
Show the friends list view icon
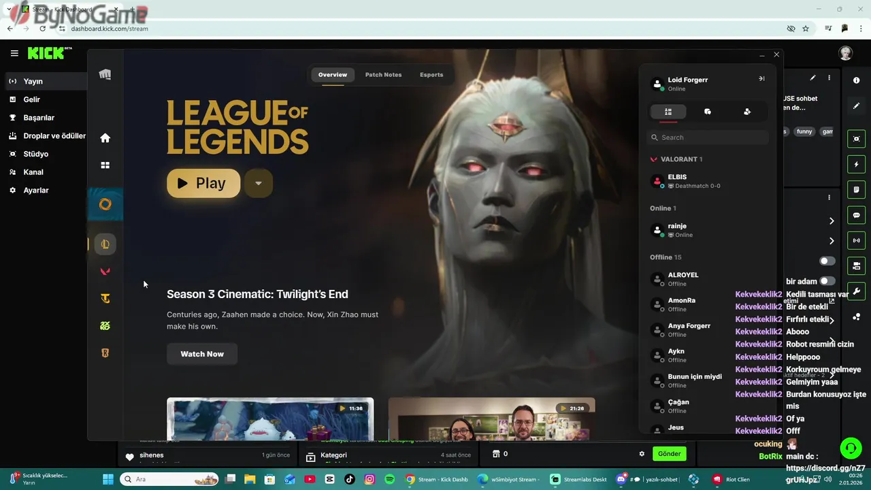point(668,112)
